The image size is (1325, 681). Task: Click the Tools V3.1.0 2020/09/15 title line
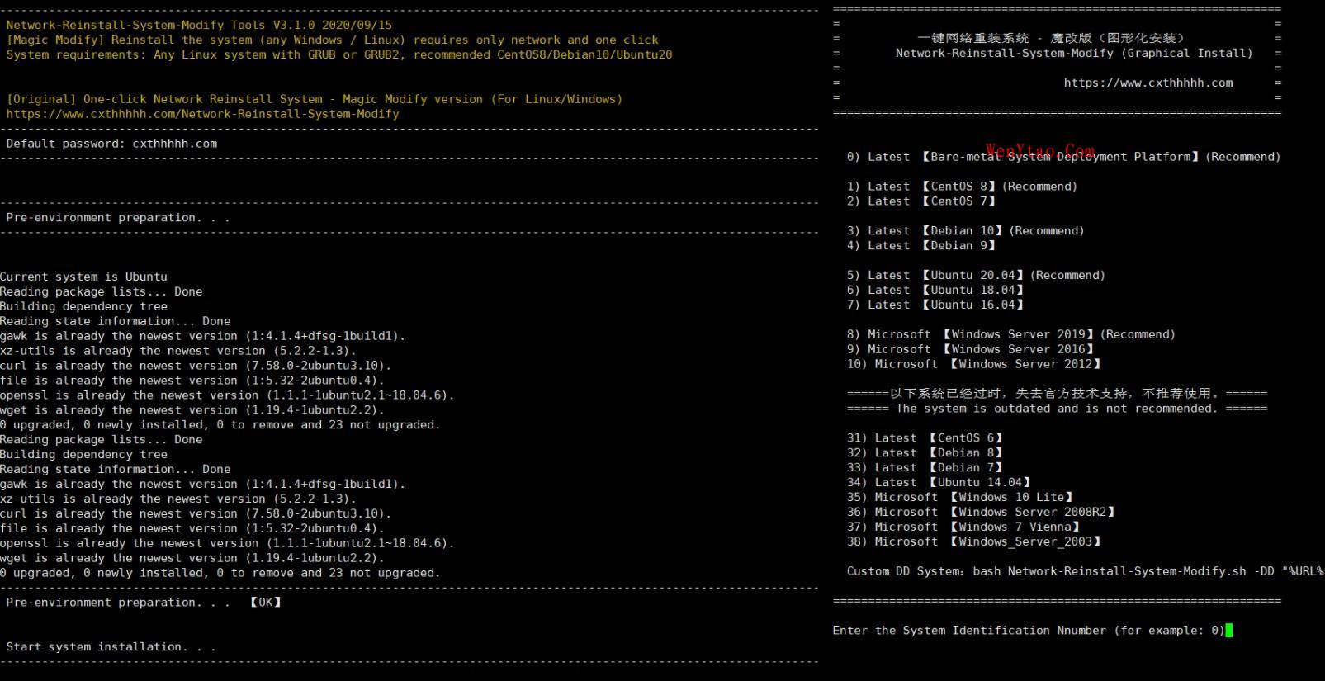(x=199, y=26)
